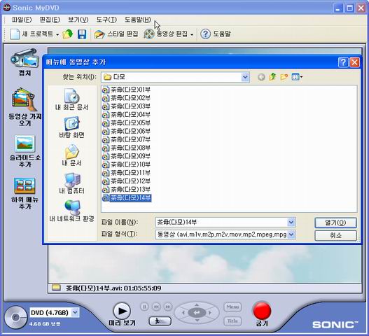Open Style Edit (스타일 편집) tool
The height and width of the screenshot is (336, 369).
point(116,34)
